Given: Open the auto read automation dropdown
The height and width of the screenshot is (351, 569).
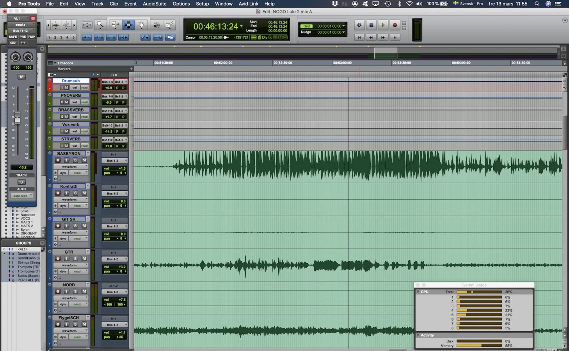Looking at the screenshot, I should point(21,195).
